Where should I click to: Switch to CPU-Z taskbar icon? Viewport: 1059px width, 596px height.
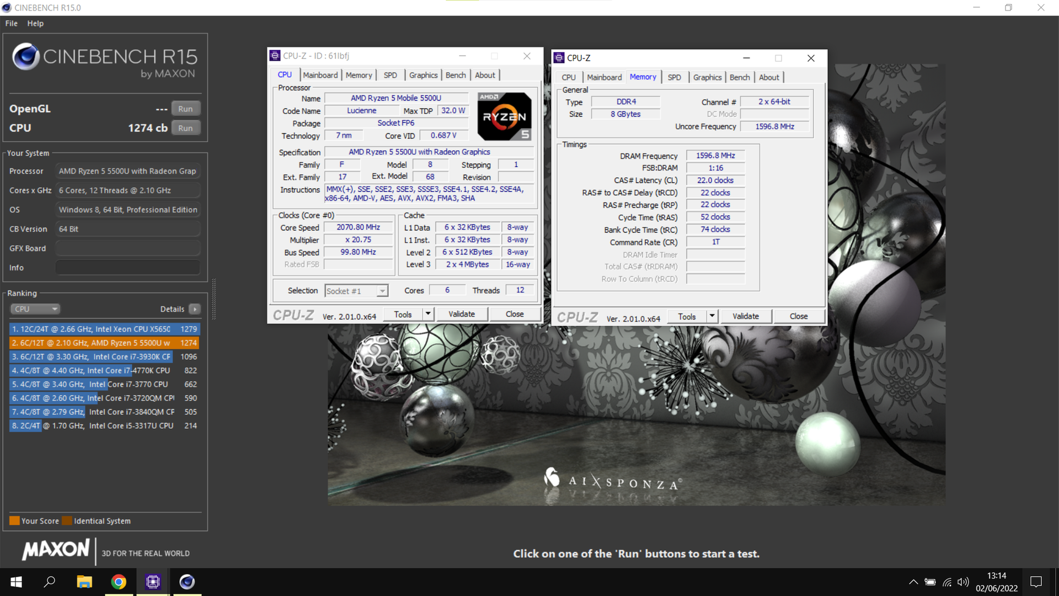(153, 582)
